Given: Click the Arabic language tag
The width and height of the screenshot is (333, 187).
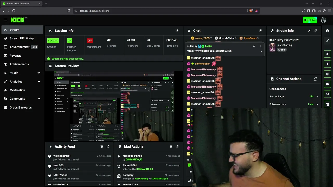Looking at the screenshot, I should coord(282,50).
